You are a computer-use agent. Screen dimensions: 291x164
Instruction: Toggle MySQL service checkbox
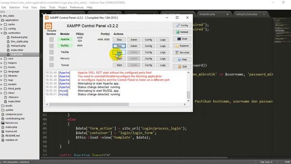coord(51,46)
